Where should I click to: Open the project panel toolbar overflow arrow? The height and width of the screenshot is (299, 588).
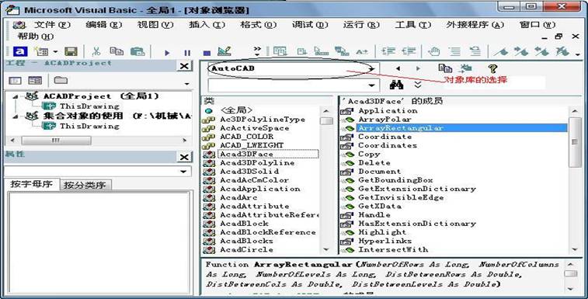click(x=186, y=84)
